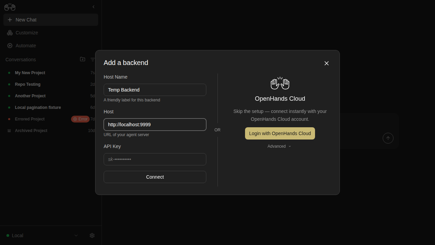Click the send arrow button in chat
Image resolution: width=435 pixels, height=245 pixels.
click(x=388, y=138)
